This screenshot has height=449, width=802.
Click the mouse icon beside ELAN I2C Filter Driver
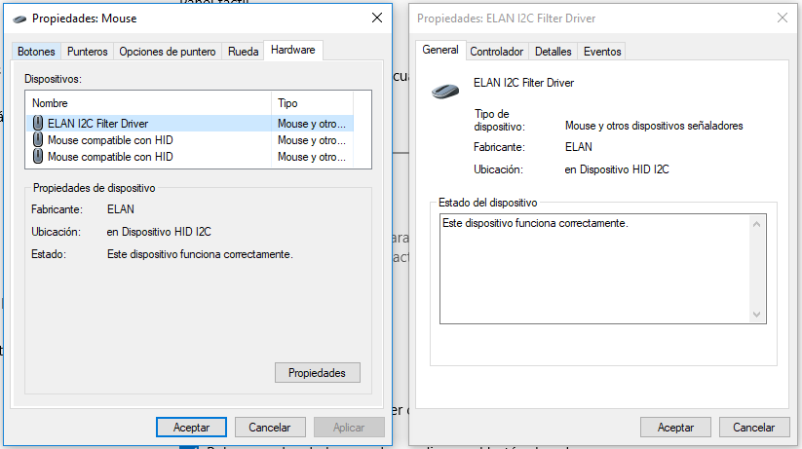38,123
